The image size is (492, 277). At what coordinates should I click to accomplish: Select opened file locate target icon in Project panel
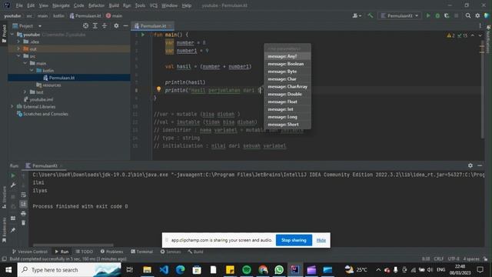click(85, 25)
